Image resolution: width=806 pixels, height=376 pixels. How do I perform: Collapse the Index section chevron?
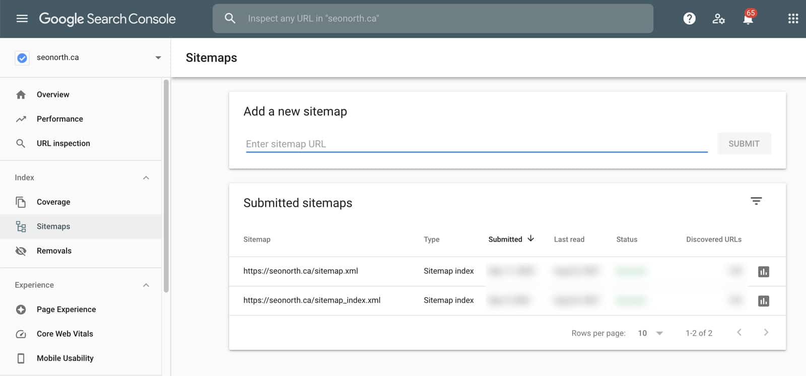pos(146,178)
